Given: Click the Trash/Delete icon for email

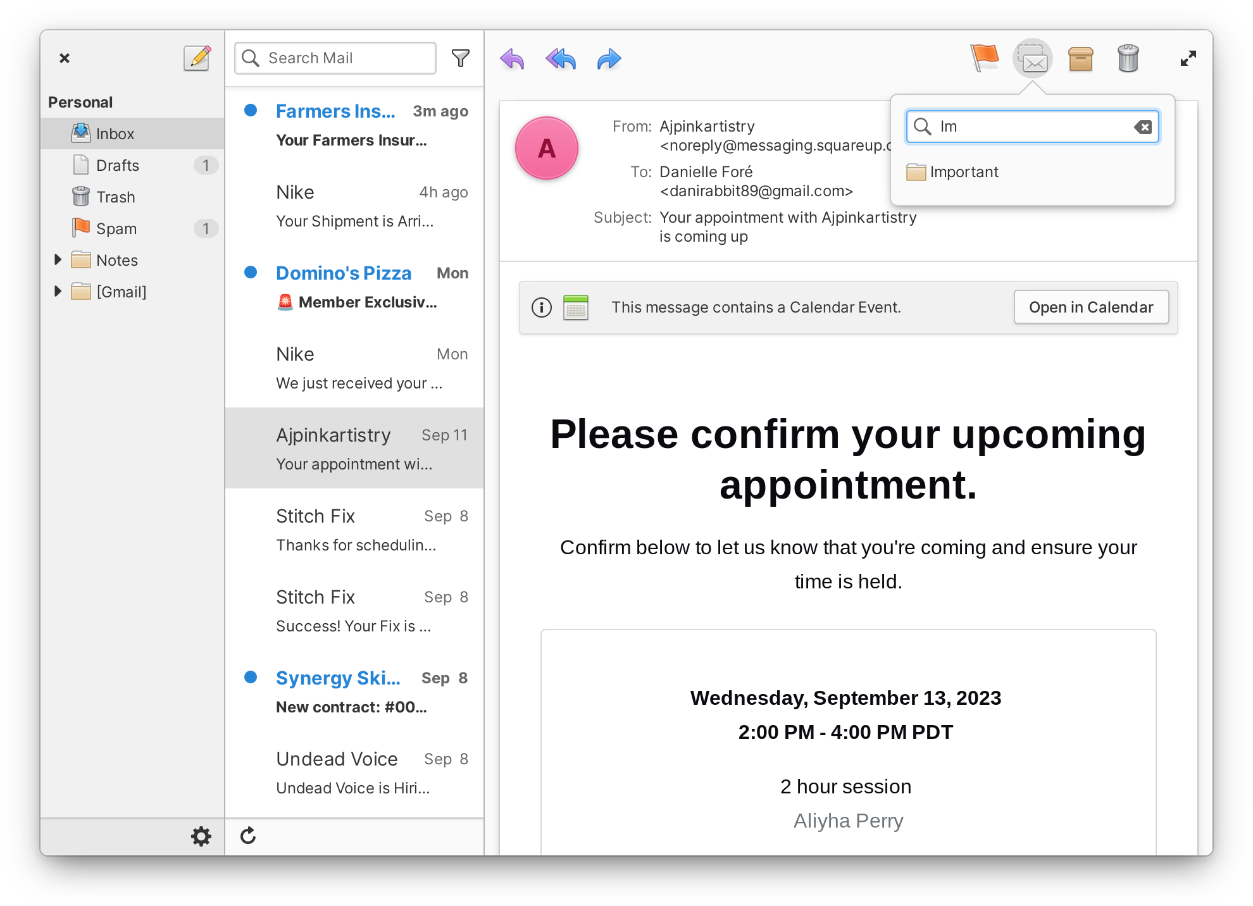Looking at the screenshot, I should pyautogui.click(x=1128, y=58).
